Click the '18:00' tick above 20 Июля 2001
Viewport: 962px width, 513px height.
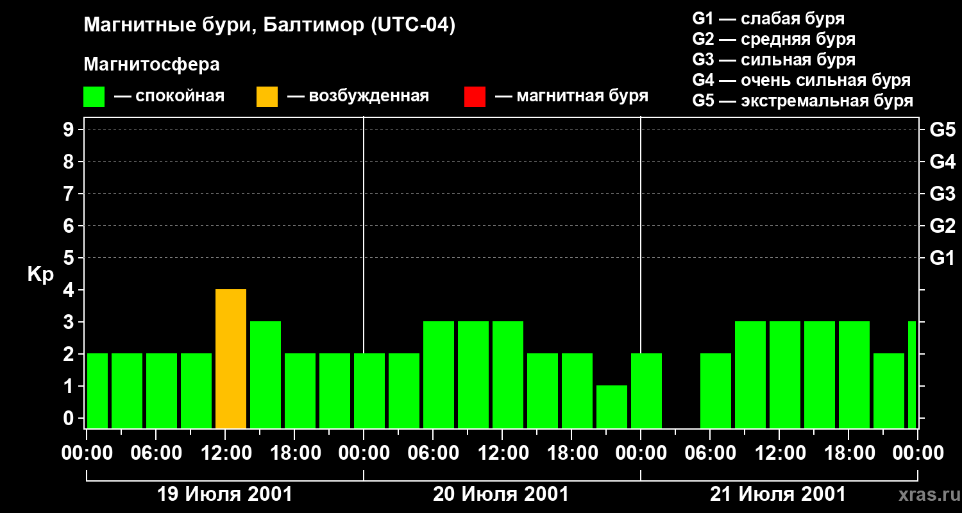coord(571,453)
